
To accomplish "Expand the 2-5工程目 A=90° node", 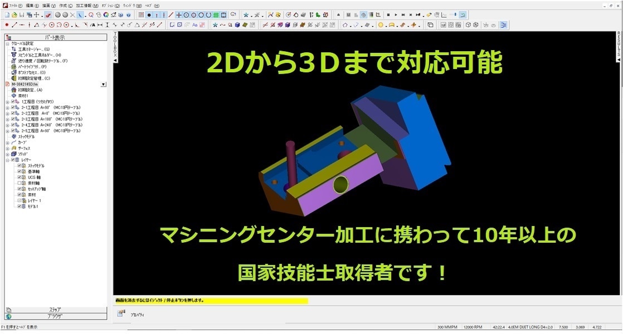I will (x=8, y=131).
